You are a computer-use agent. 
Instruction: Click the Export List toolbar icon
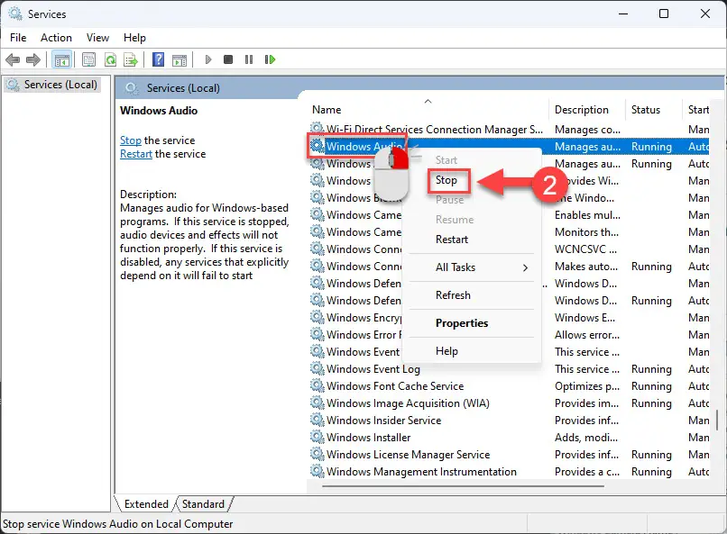tap(131, 59)
